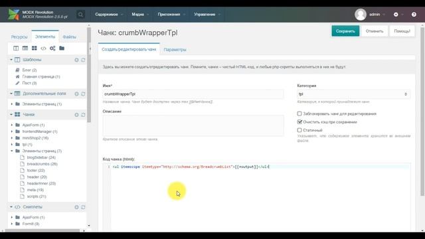The height and width of the screenshot is (239, 425).
Task: Add new snippet in Сниппеты section
Action: (76, 207)
